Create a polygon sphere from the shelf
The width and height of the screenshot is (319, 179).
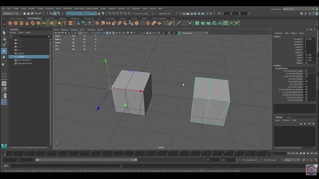(x=10, y=23)
